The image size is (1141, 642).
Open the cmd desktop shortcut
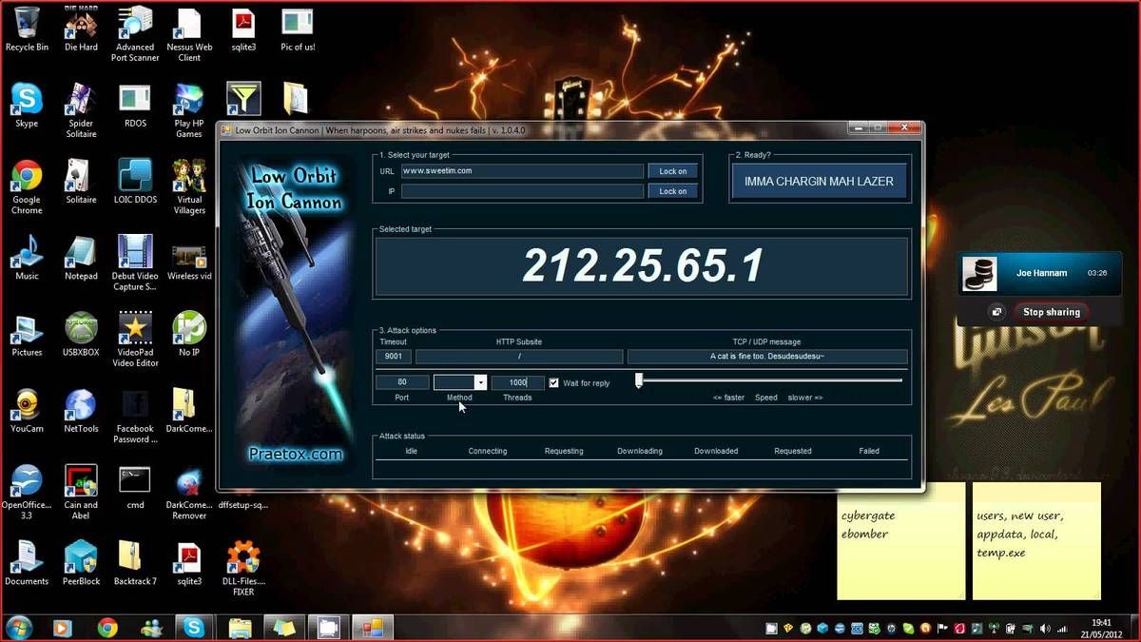point(135,486)
